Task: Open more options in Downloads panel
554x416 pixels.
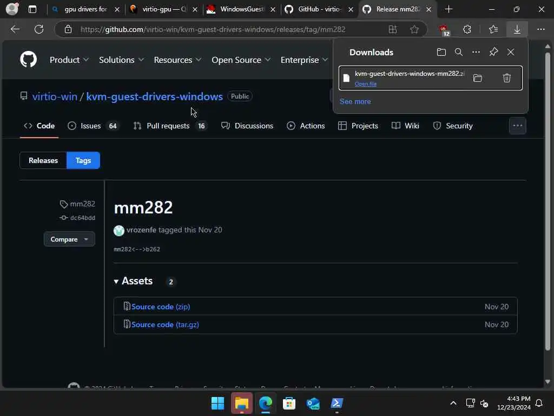Action: (x=476, y=52)
